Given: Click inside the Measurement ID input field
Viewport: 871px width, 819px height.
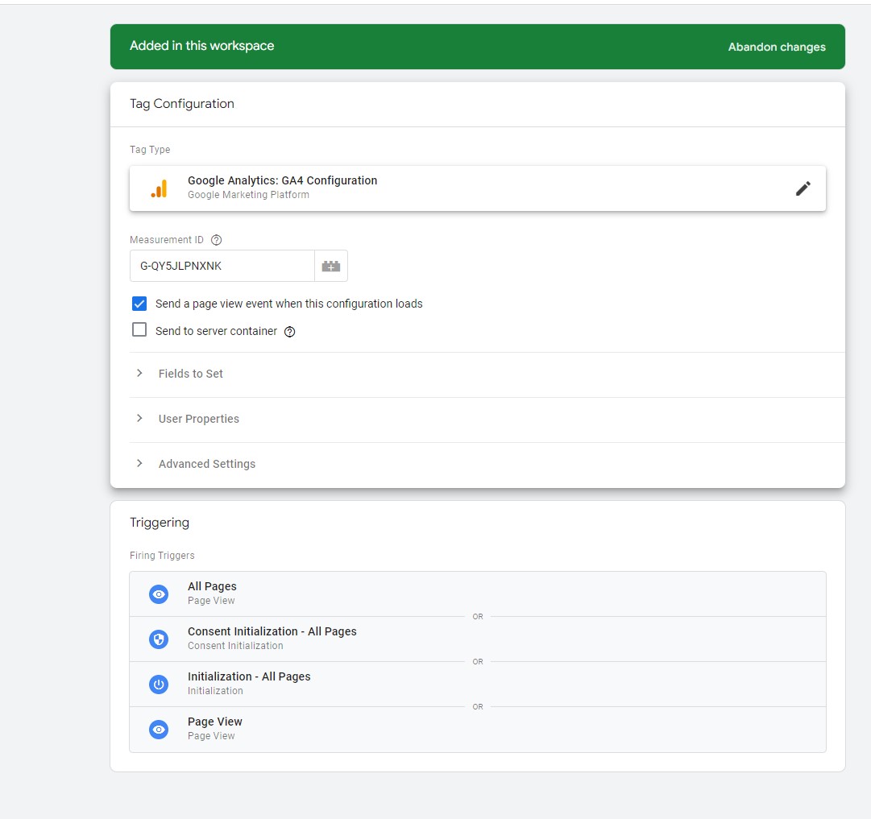Looking at the screenshot, I should pos(222,266).
